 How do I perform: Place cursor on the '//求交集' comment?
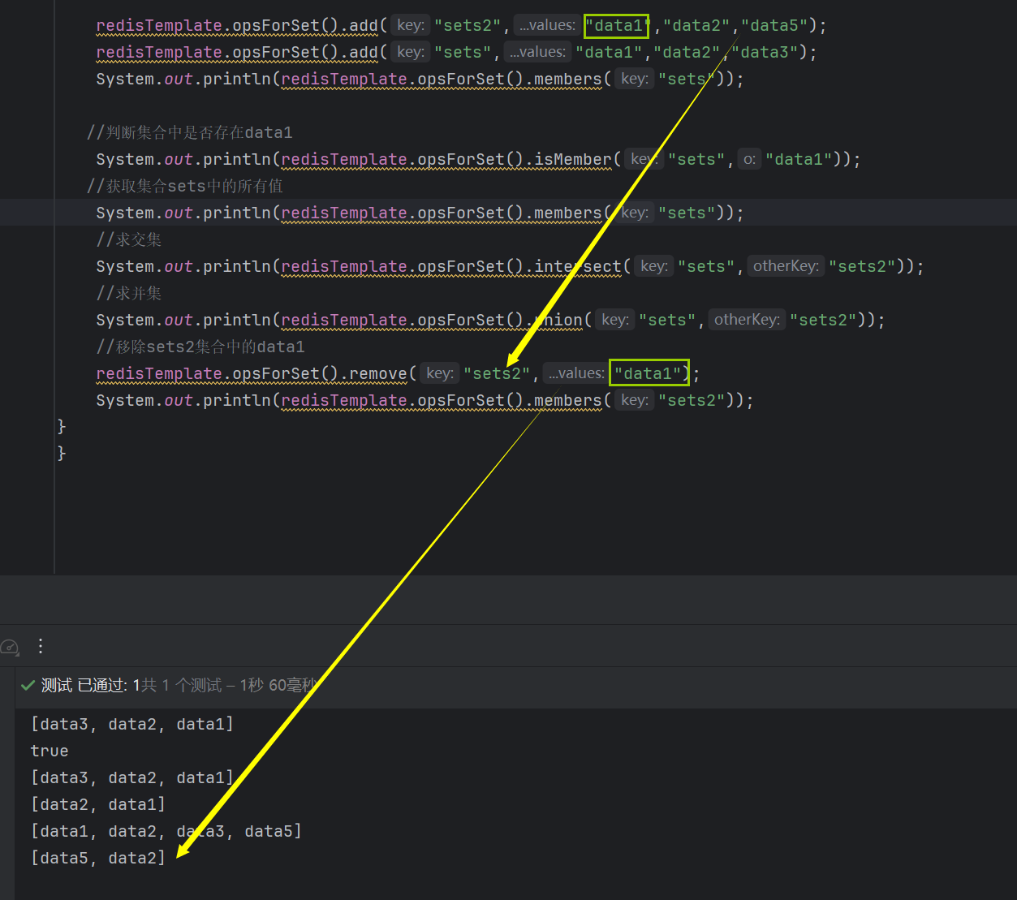click(129, 240)
